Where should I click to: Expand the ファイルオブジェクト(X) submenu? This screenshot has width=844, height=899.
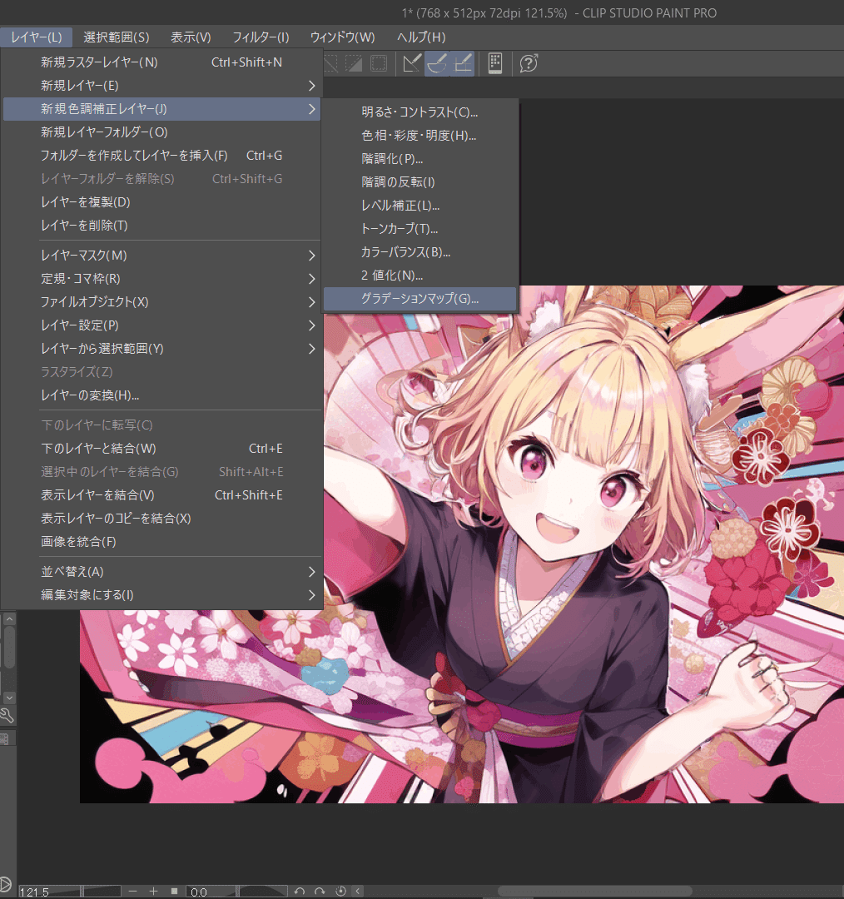click(162, 301)
